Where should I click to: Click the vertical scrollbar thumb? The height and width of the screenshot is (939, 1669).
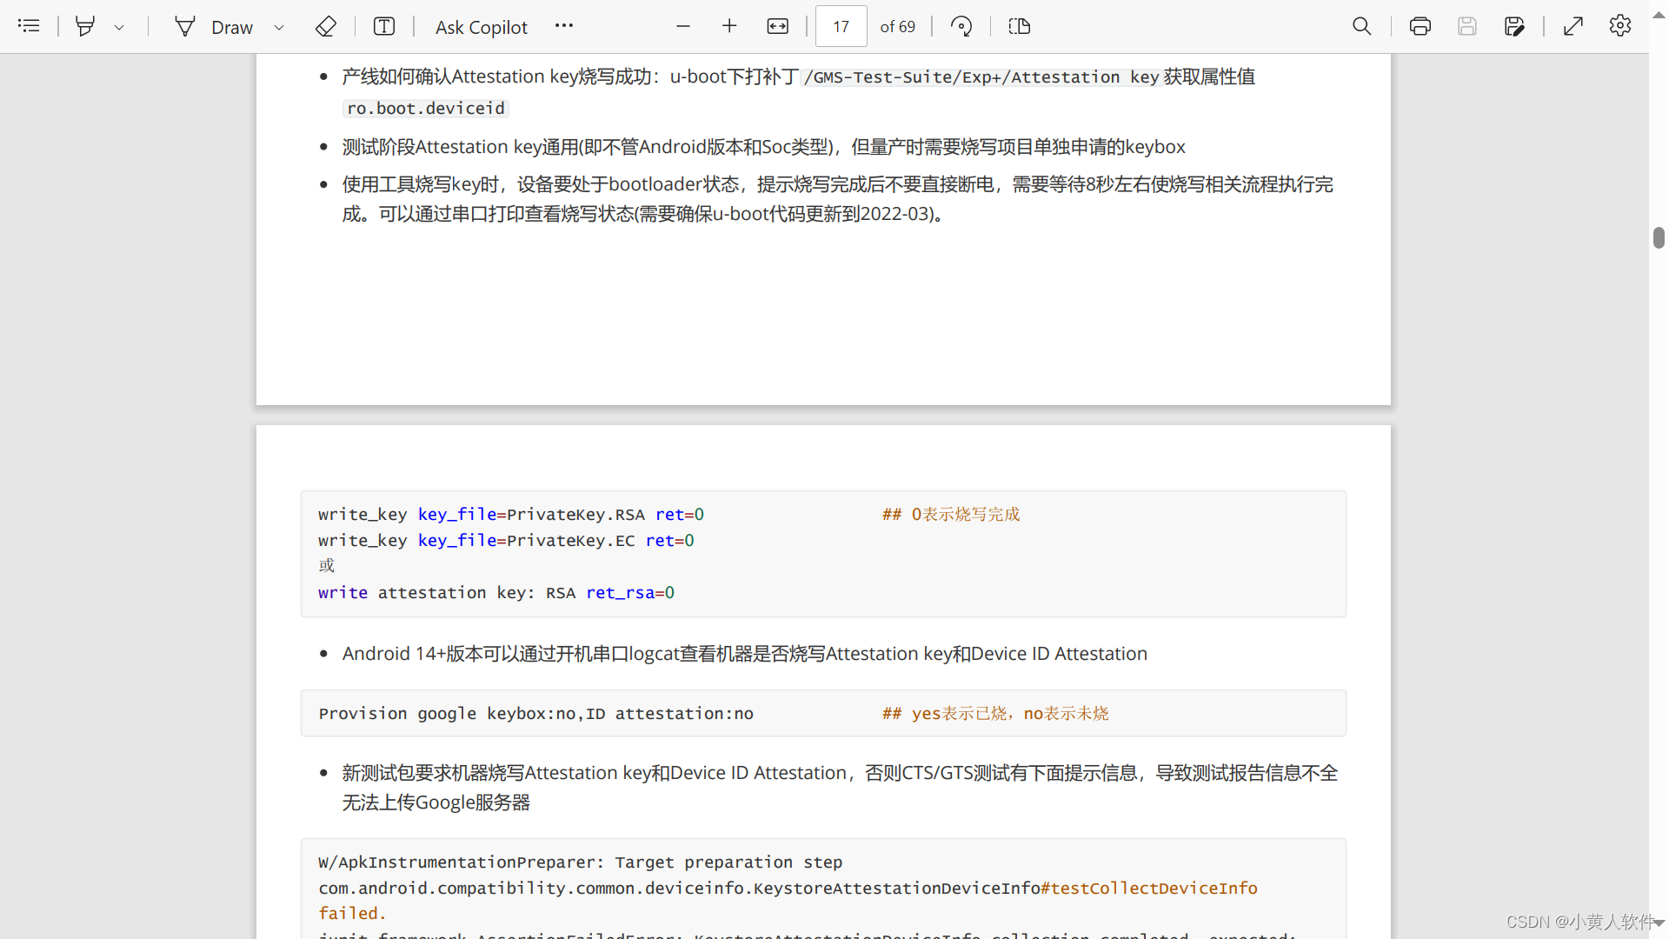1659,237
